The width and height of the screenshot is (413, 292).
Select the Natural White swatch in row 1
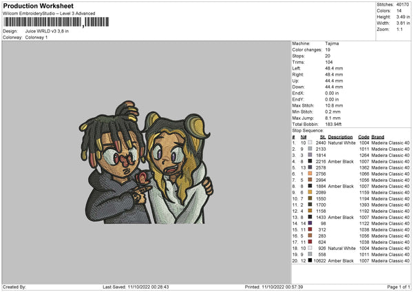[310, 143]
